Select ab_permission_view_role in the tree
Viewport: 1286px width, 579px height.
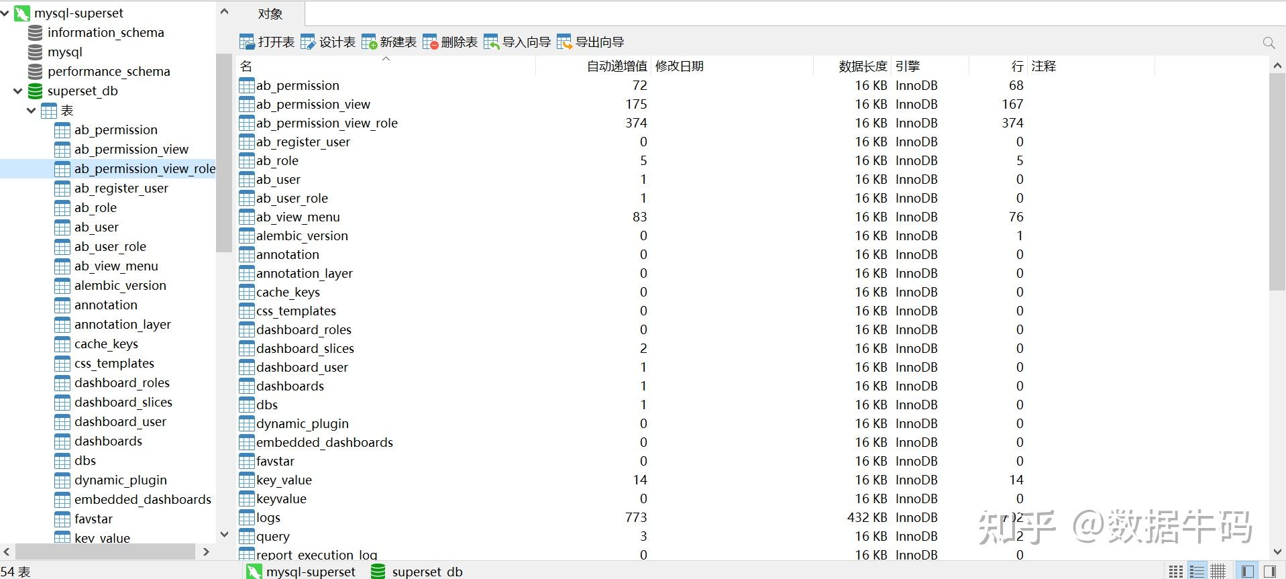point(145,168)
